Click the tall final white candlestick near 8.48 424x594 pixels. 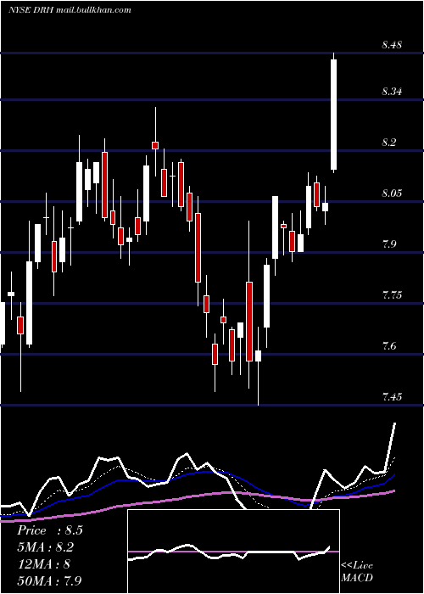(x=334, y=115)
